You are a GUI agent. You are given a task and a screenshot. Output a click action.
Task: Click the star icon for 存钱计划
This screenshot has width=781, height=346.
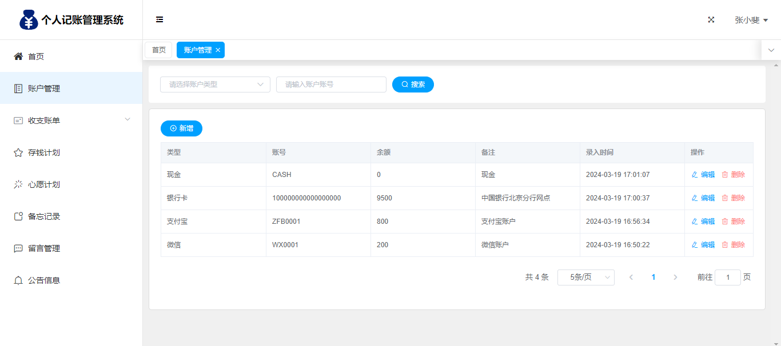click(x=18, y=152)
